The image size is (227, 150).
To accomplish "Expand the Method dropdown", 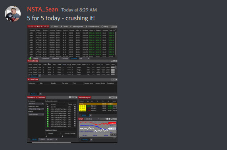I will (x=36, y=114).
